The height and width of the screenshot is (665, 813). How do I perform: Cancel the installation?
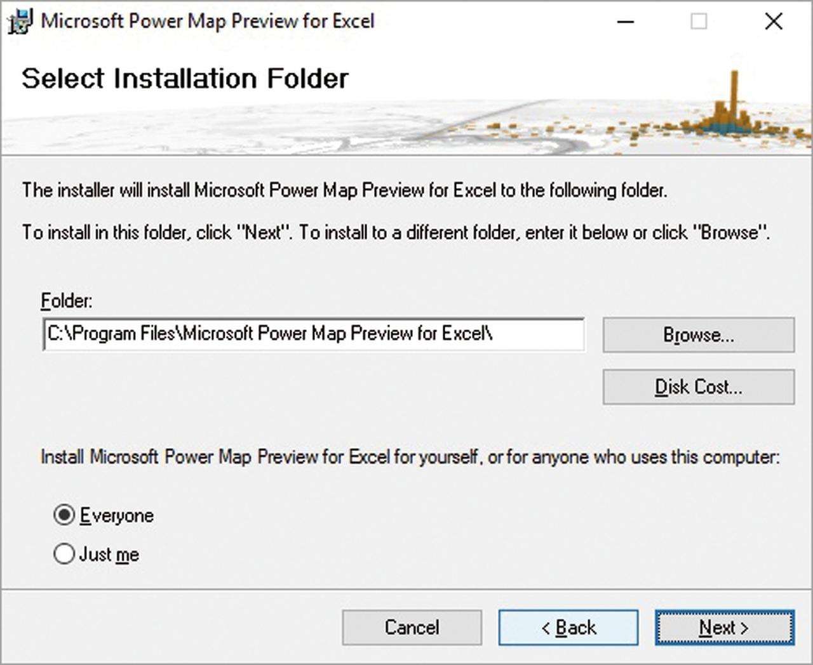tap(412, 628)
